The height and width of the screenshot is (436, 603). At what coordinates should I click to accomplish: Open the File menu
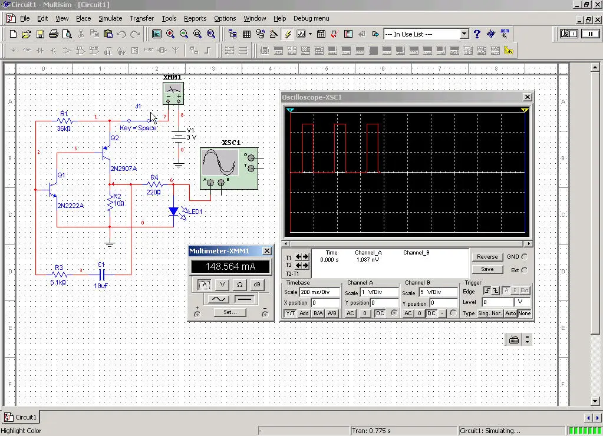coord(25,18)
